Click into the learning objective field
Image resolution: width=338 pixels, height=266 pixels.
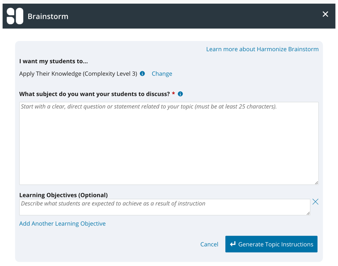coord(164,207)
